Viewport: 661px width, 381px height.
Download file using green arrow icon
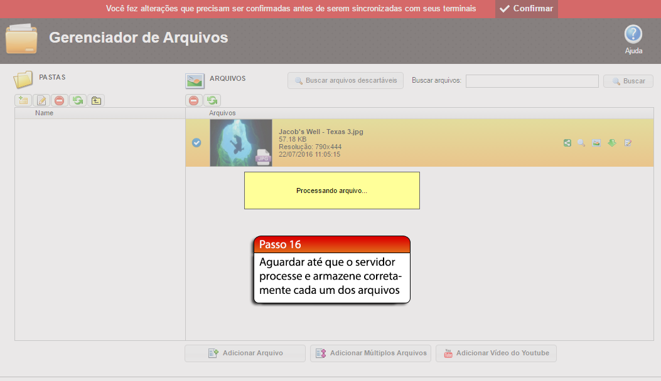612,143
